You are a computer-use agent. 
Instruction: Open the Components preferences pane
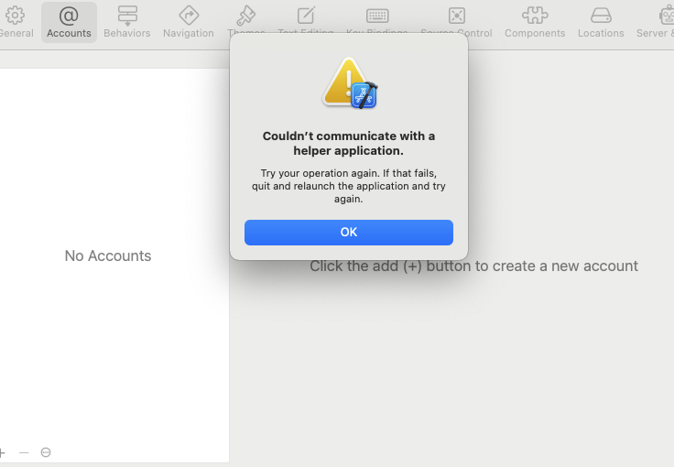pos(535,21)
